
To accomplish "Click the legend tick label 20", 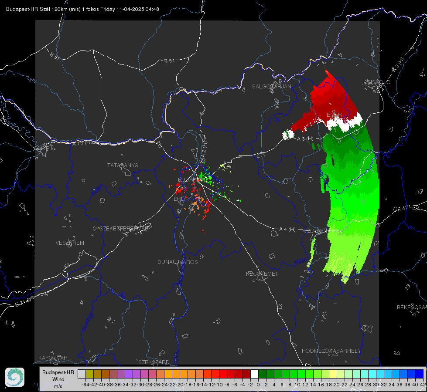I will [x=337, y=385].
